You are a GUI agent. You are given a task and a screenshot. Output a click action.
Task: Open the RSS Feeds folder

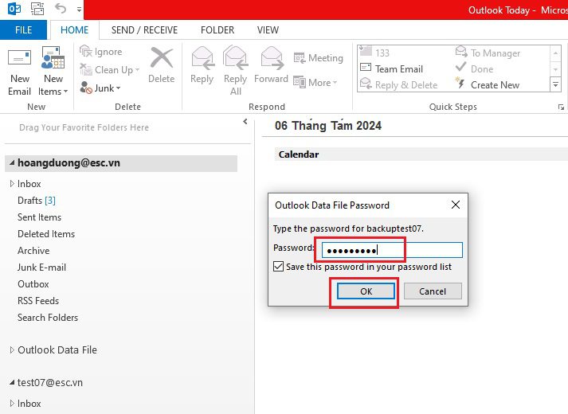tap(38, 301)
